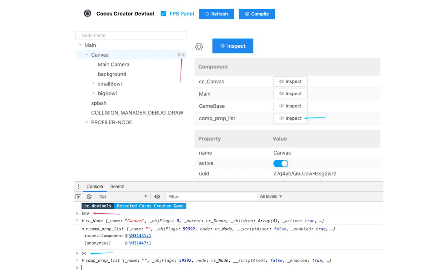
Task: Focus the console Filter field
Action: pos(212,197)
